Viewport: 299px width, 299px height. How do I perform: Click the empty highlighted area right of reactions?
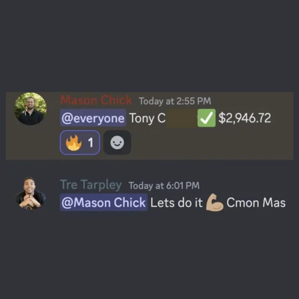[212, 143]
